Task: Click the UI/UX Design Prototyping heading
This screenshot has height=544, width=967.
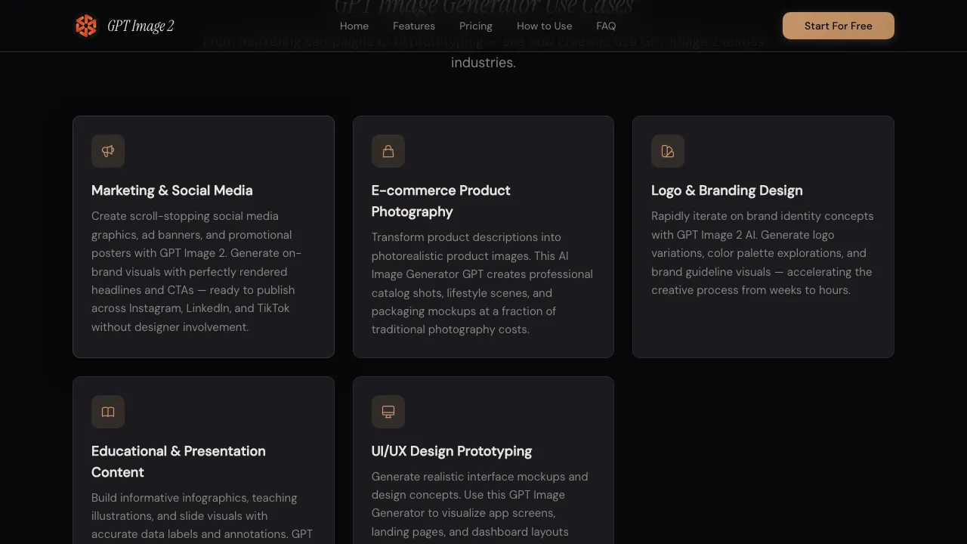Action: [452, 451]
